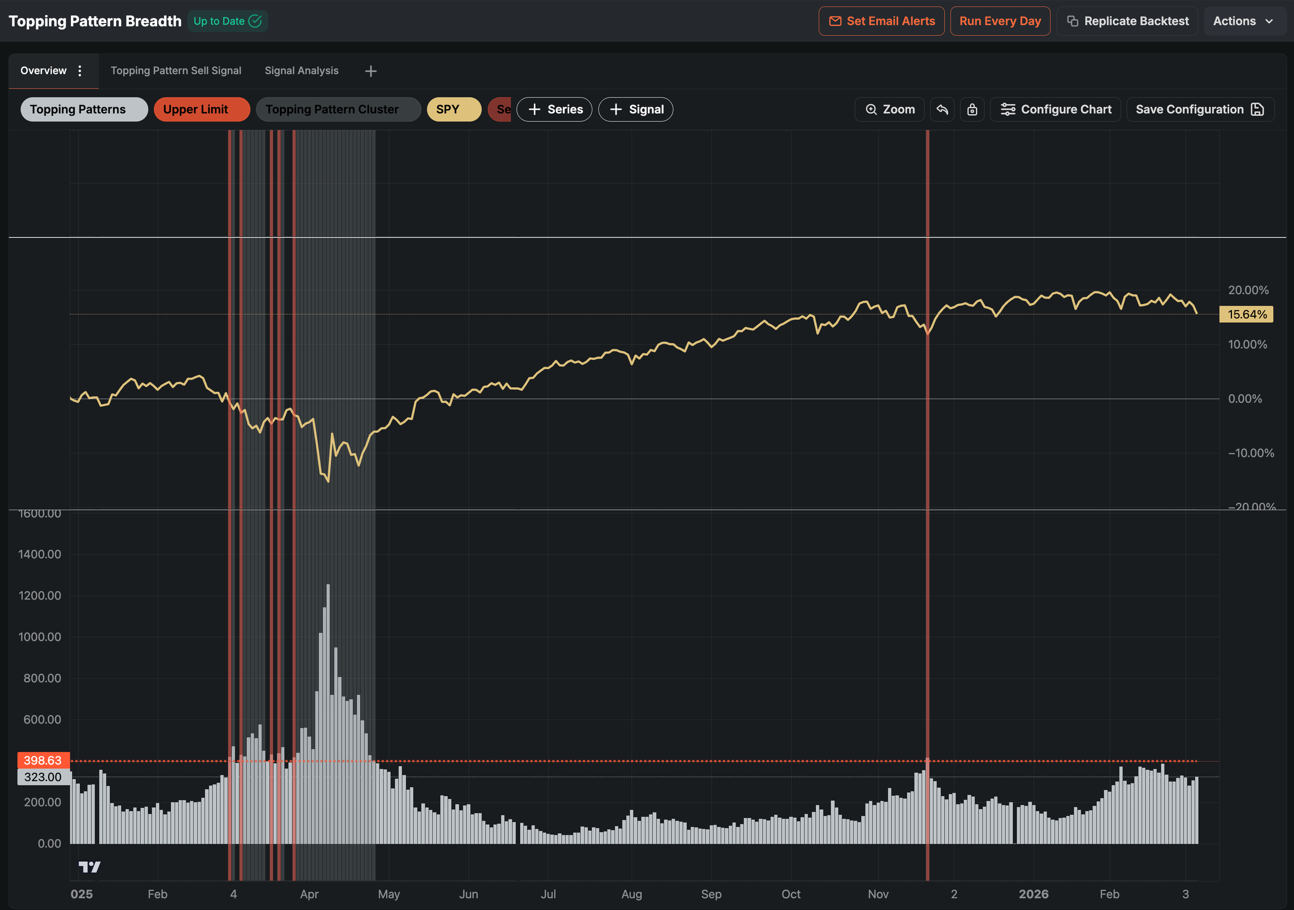
Task: Expand the Actions dropdown
Action: (1243, 21)
